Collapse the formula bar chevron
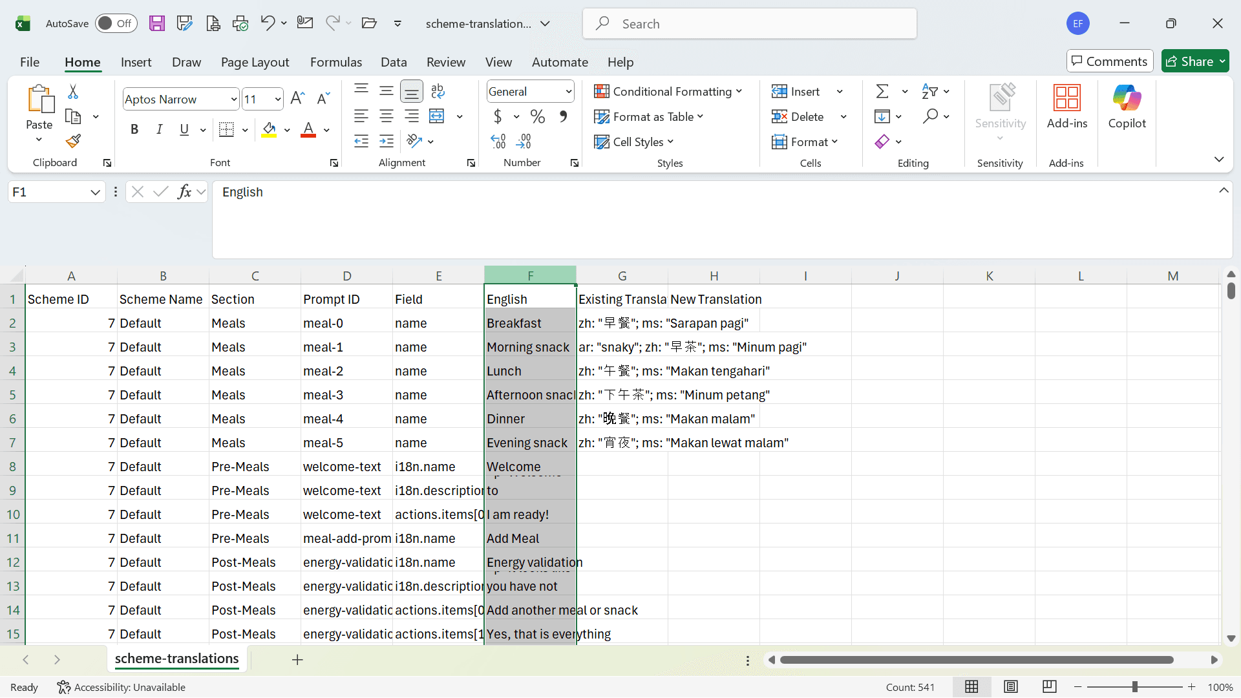Screen dimensions: 1241x698 pyautogui.click(x=1224, y=190)
